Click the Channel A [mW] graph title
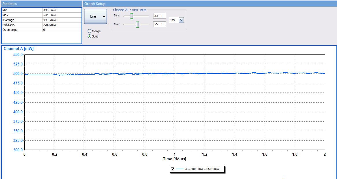Screen dimensions: 337x179 coord(18,49)
